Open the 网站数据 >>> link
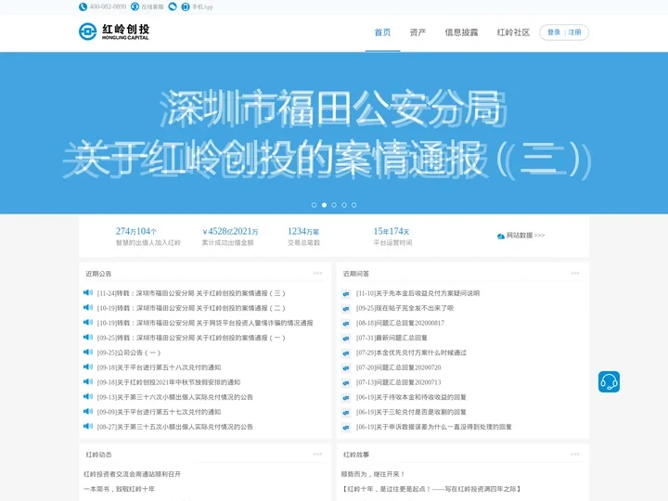The width and height of the screenshot is (668, 501). pos(525,235)
